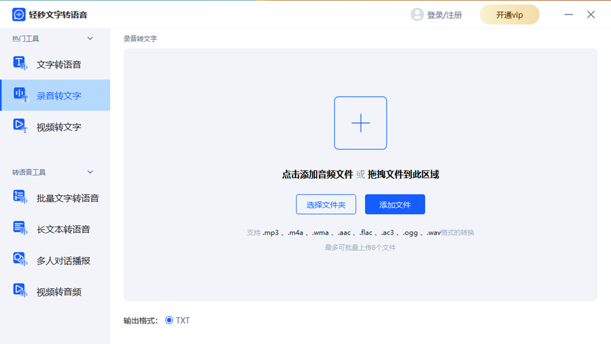Select the TXT output format radio button
This screenshot has height=344, width=611.
[169, 320]
